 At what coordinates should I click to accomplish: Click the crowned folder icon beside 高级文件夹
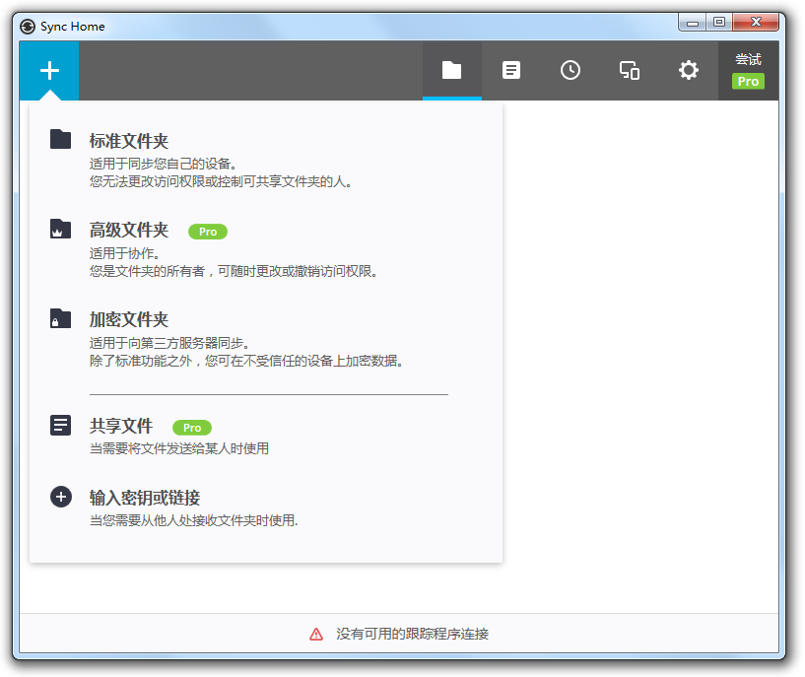coord(60,229)
